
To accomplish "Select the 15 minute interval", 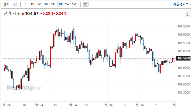I will coord(32,4).
